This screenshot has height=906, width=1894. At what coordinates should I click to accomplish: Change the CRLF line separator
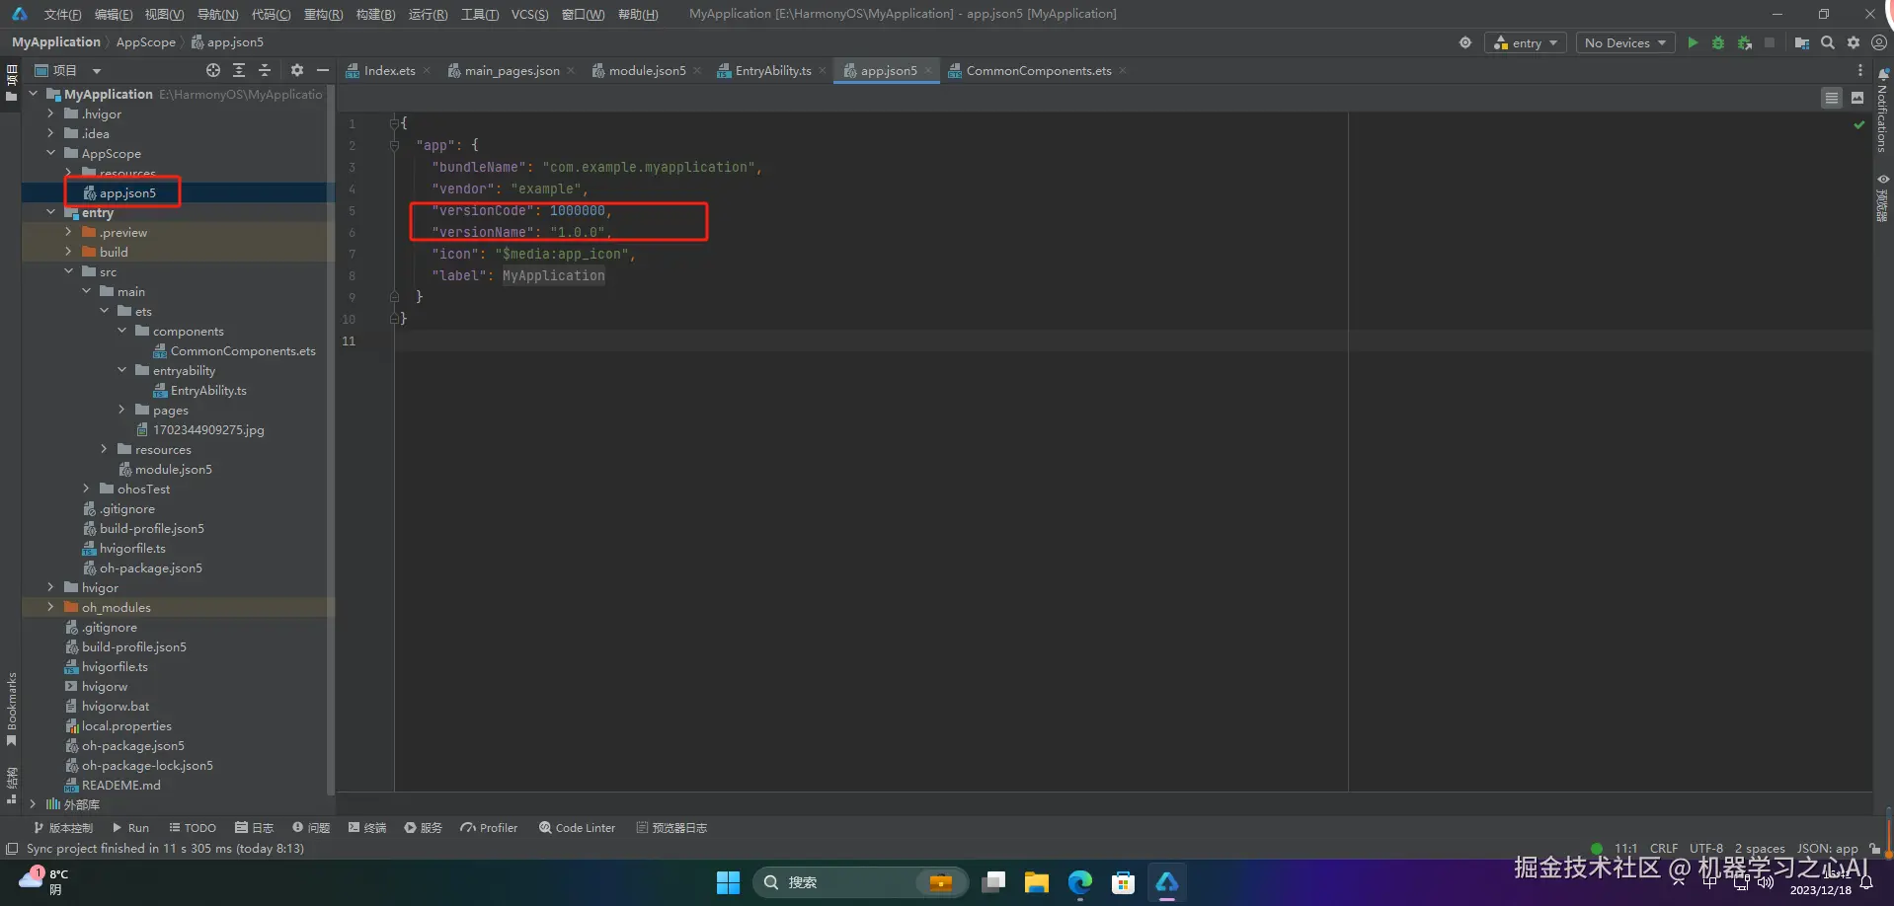tap(1663, 849)
